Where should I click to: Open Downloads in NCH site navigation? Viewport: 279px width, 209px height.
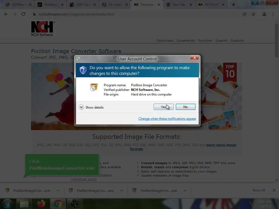click(x=165, y=41)
